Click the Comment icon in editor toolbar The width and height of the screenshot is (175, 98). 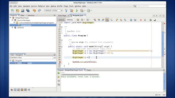tap(151, 20)
